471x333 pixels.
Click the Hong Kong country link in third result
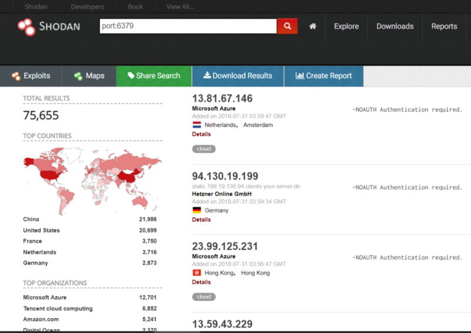coord(219,273)
